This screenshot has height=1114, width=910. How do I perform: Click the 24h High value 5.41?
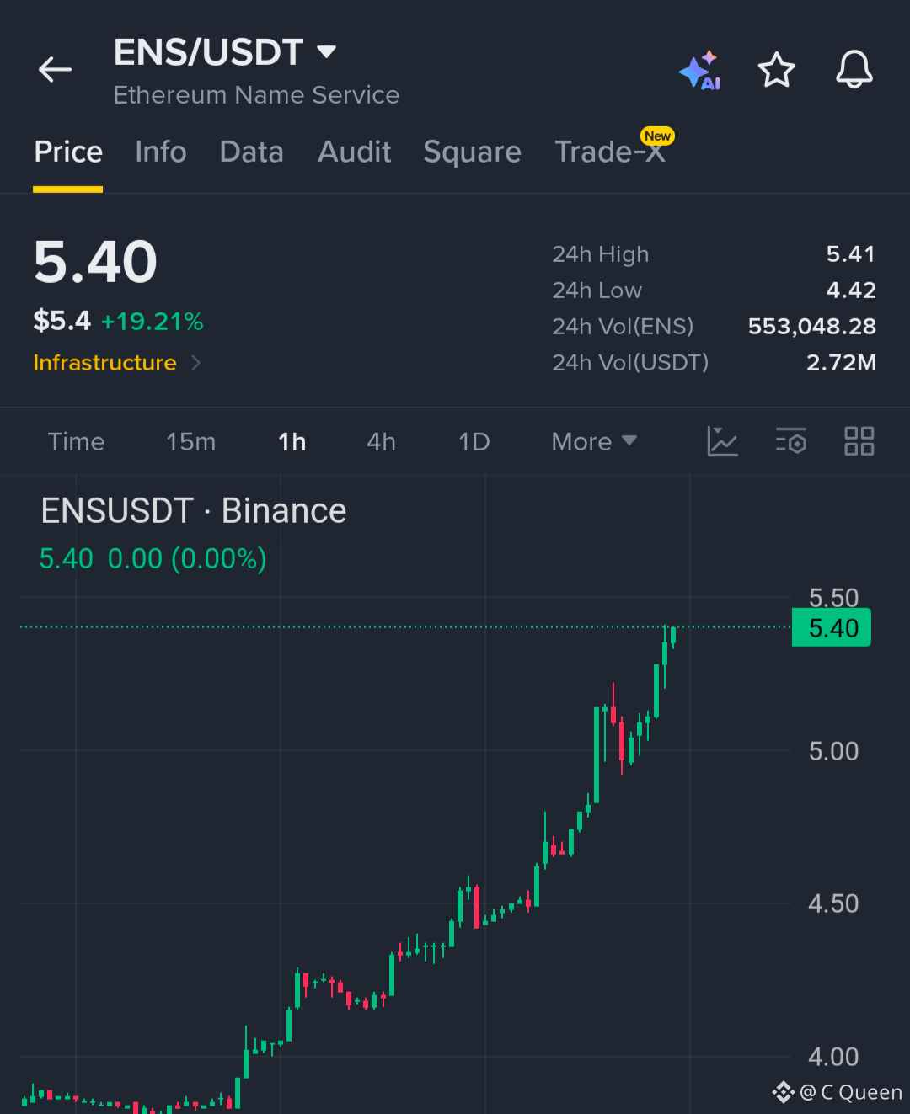(851, 254)
